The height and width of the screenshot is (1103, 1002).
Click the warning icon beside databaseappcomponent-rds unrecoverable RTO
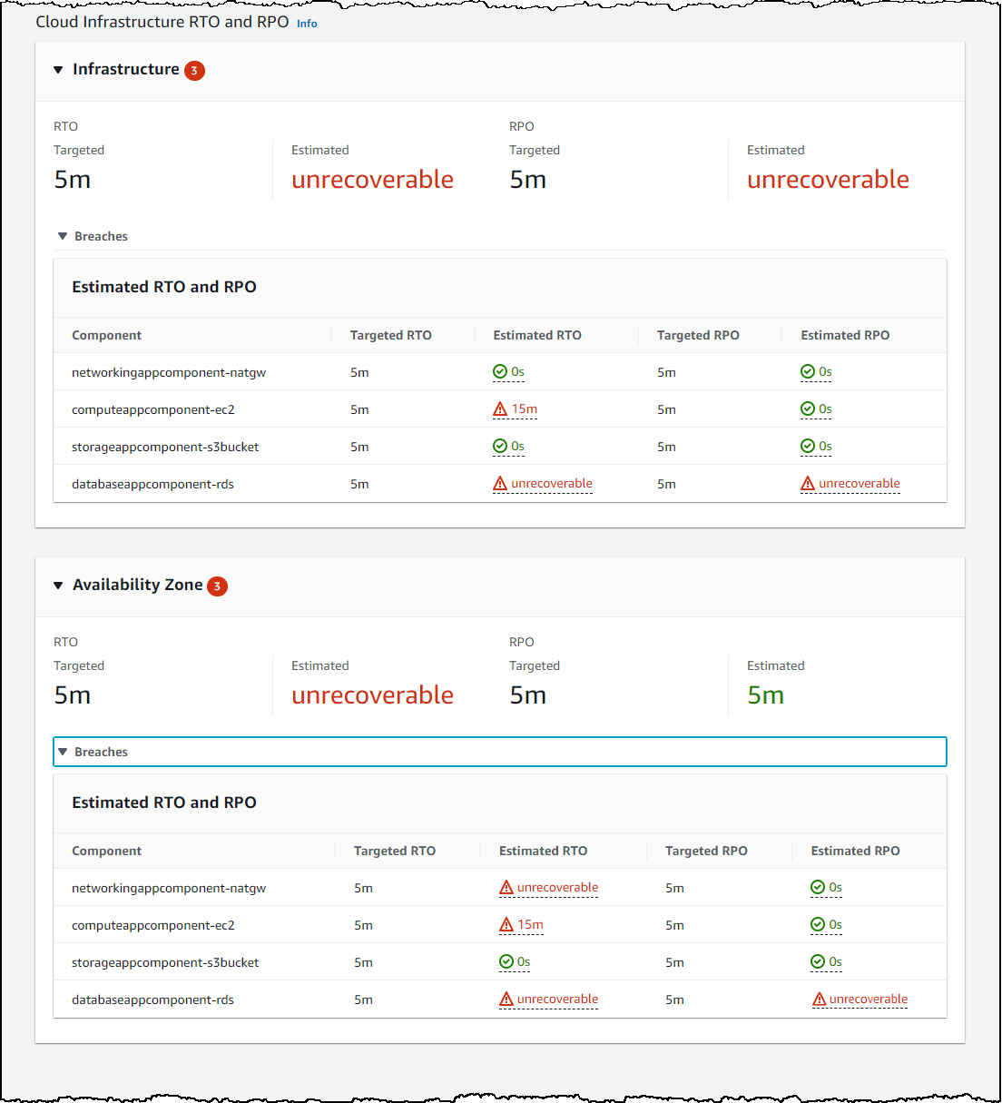point(499,483)
